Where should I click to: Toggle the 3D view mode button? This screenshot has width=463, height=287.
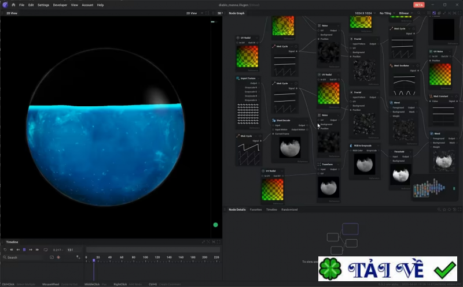click(219, 13)
